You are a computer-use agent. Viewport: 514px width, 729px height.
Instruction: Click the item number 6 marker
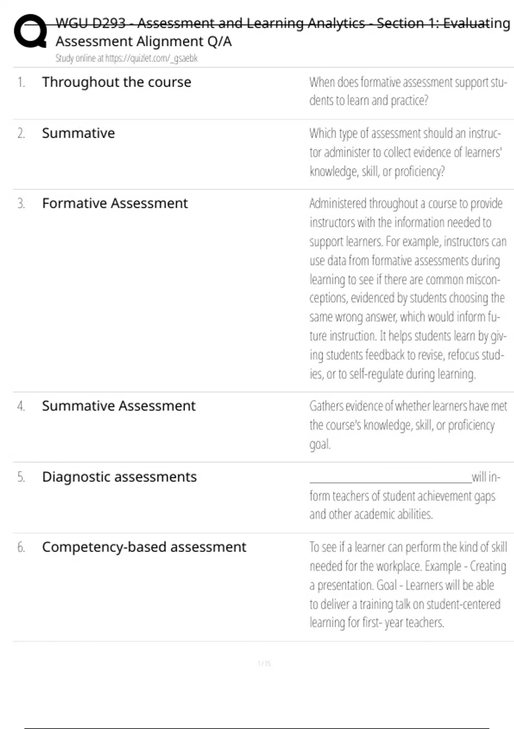click(x=21, y=547)
